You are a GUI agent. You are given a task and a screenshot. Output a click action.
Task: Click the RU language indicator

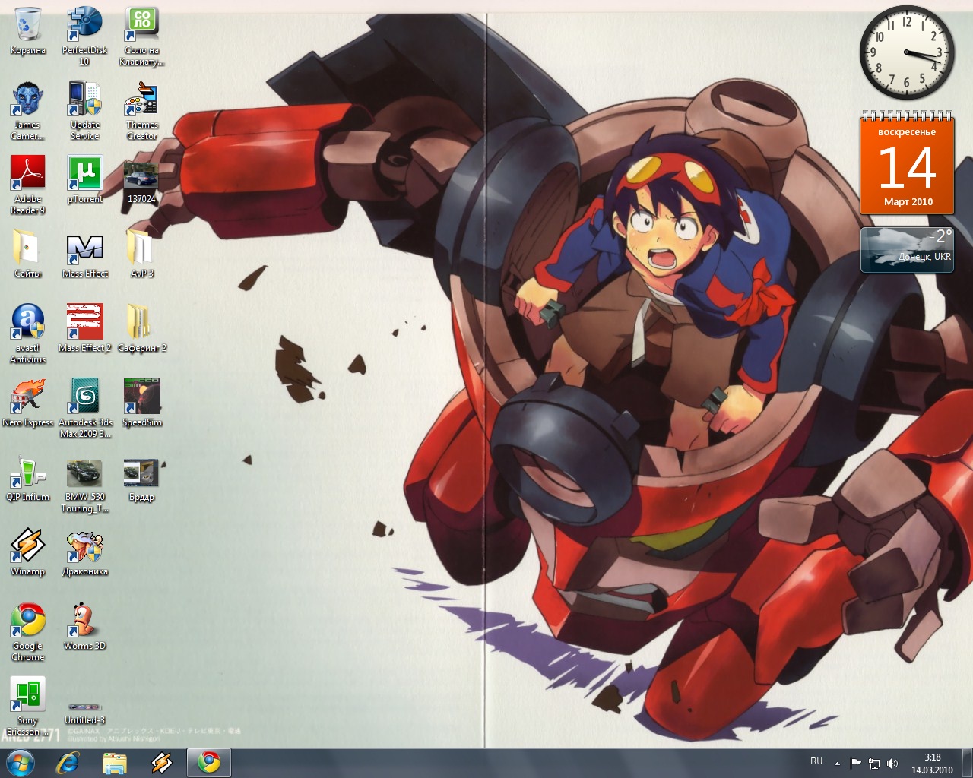point(816,761)
